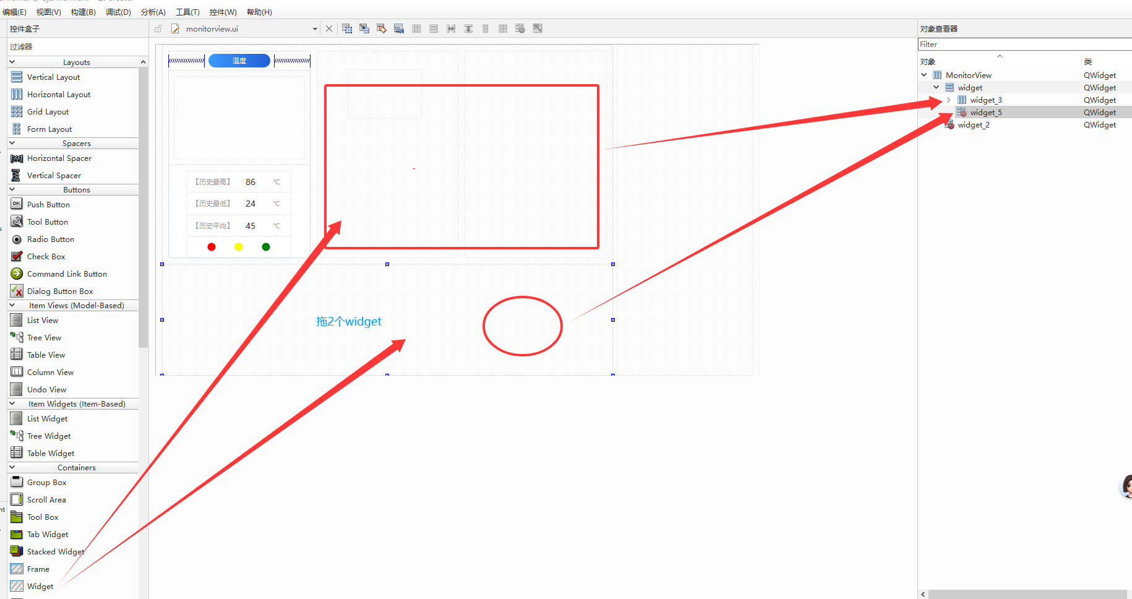Apply Lay Out Horizontally in Splitter
Screen dimensions: 1132x599
coord(451,28)
